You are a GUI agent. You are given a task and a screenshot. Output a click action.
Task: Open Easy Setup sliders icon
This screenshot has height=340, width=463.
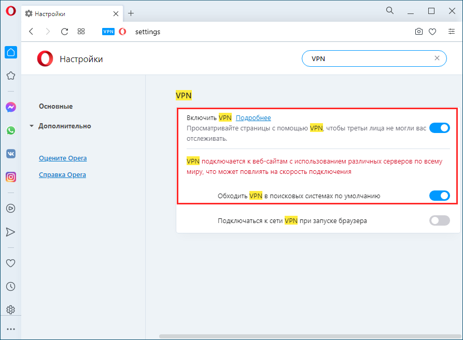tap(452, 31)
